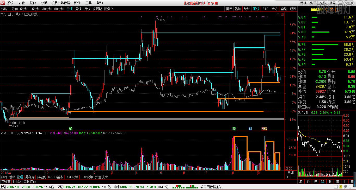Open the 多周期 multi-period selector
Viewport: 356px width, 190px height.
coord(97,9)
